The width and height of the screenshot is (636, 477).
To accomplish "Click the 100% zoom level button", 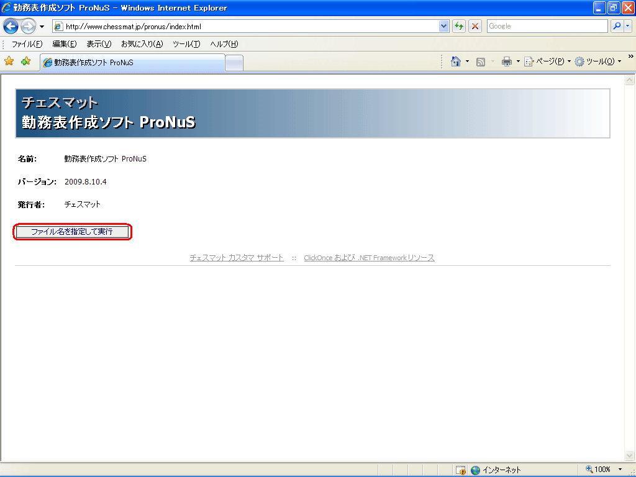I will [x=598, y=470].
